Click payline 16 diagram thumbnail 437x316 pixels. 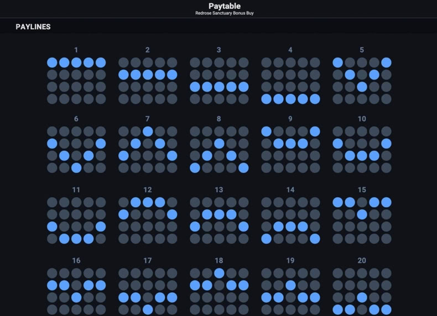coord(76,292)
